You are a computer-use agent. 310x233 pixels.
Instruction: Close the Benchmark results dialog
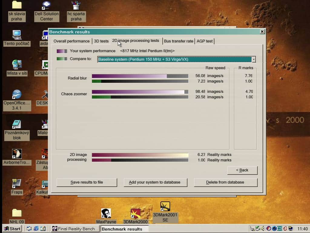click(262, 32)
